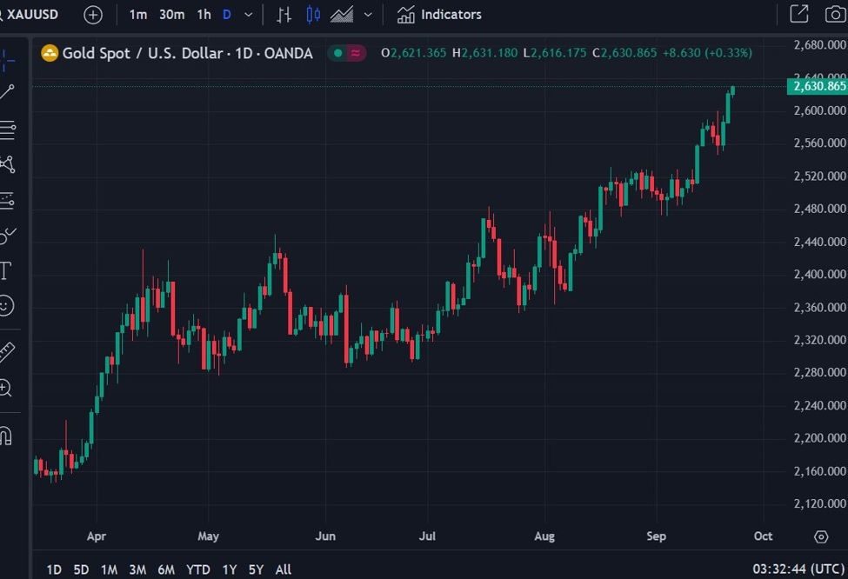Open compare symbol with the plus icon

click(x=92, y=14)
